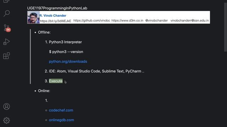This screenshot has width=227, height=127.
Task: Click the UGE1197ProgrammingInPythonLab heading
Action: (57, 8)
